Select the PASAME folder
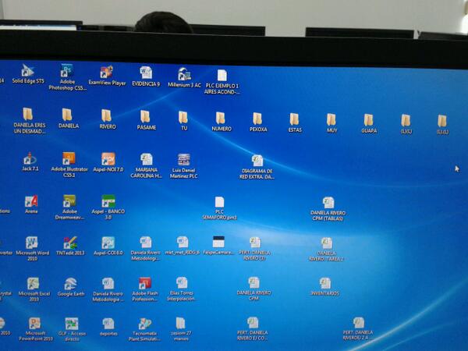 click(x=146, y=120)
